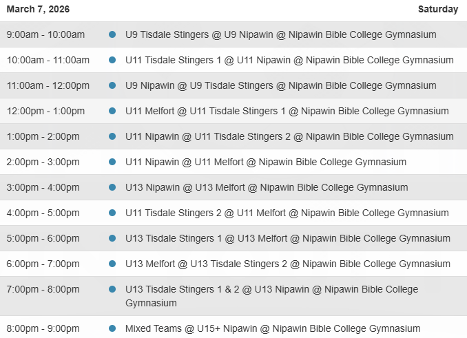Click the blue dot beside the 5:00pm game
467x338 pixels.
(112, 238)
